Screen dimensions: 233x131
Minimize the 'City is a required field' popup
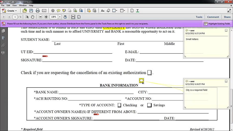tap(226, 81)
